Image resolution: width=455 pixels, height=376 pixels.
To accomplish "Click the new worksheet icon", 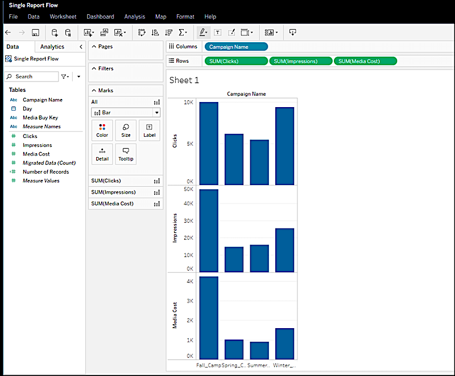I will point(89,32).
